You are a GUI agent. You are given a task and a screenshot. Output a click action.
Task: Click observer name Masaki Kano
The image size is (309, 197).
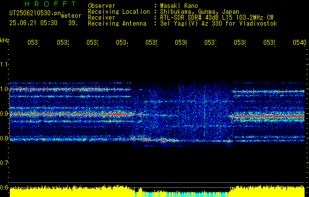[179, 6]
